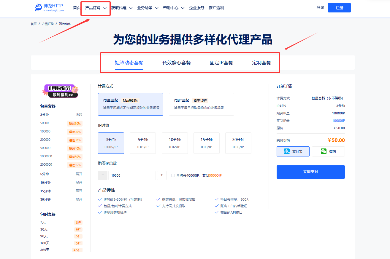
Task: Click the 神龙HTTP logo icon
Action: pyautogui.click(x=39, y=8)
